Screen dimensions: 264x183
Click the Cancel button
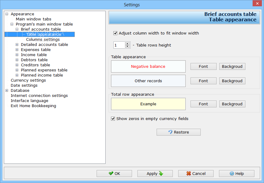196,173
